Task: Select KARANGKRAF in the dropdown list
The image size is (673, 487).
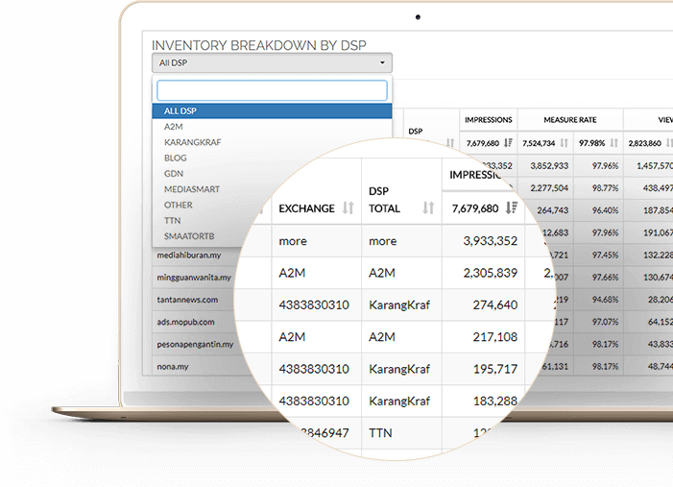Action: pos(192,142)
